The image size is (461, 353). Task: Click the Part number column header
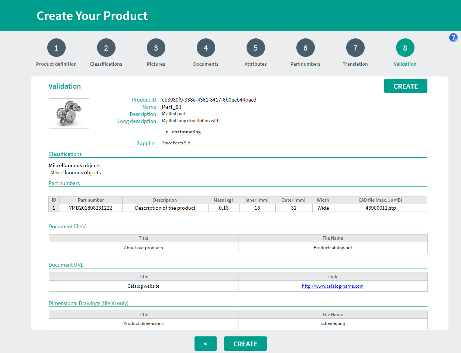click(91, 200)
